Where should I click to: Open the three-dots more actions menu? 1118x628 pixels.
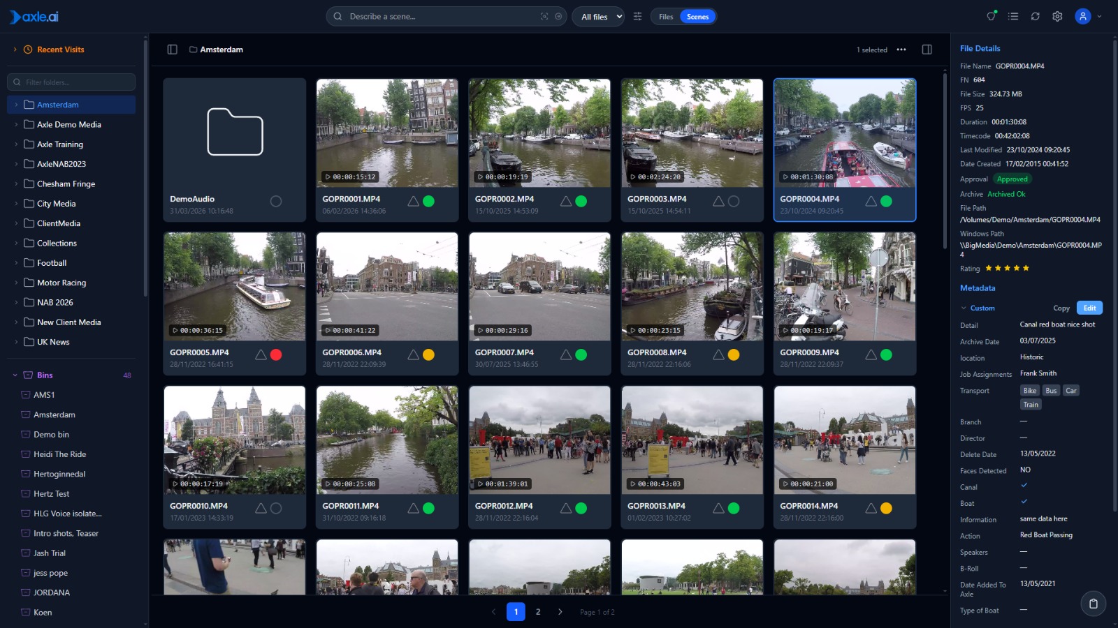coord(901,50)
